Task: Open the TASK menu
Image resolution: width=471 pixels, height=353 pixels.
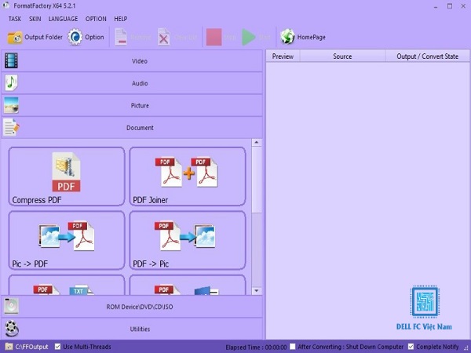Action: [x=15, y=19]
